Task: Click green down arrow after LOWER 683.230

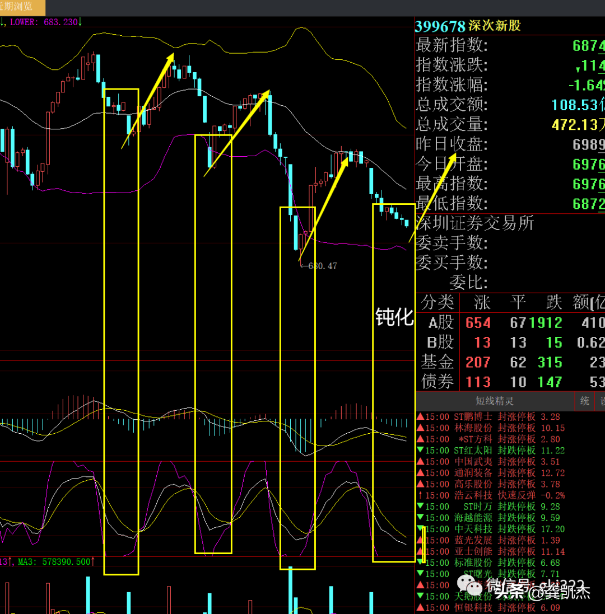Action: pos(80,22)
